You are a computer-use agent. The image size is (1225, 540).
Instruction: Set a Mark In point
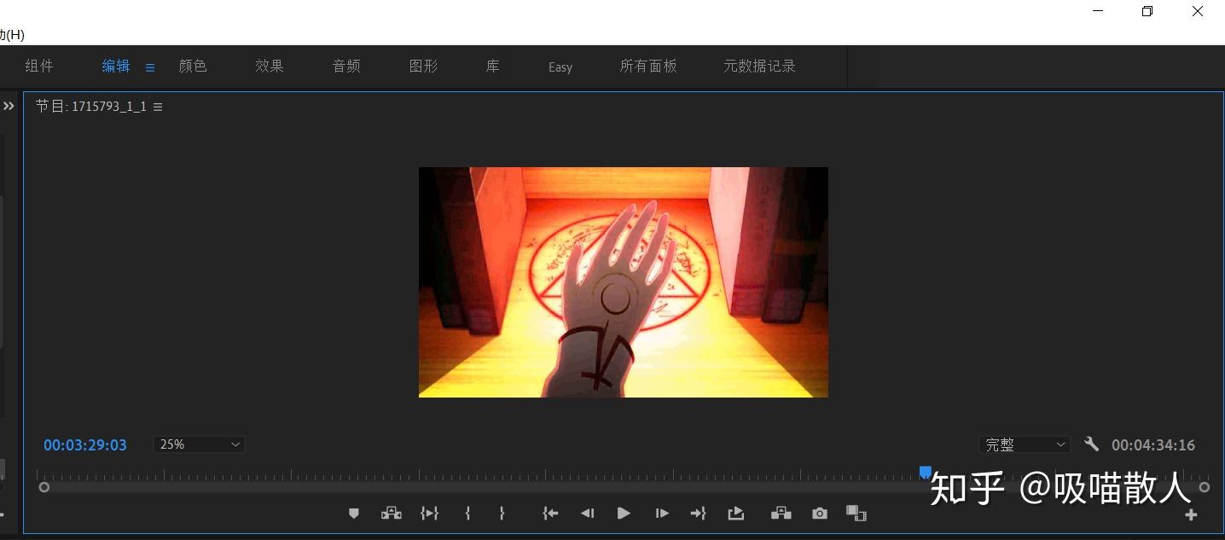coord(467,513)
